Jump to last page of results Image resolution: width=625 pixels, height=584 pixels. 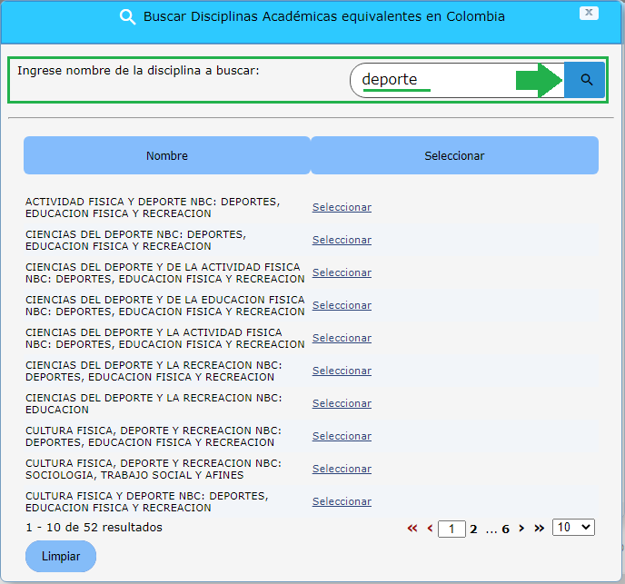tap(539, 528)
